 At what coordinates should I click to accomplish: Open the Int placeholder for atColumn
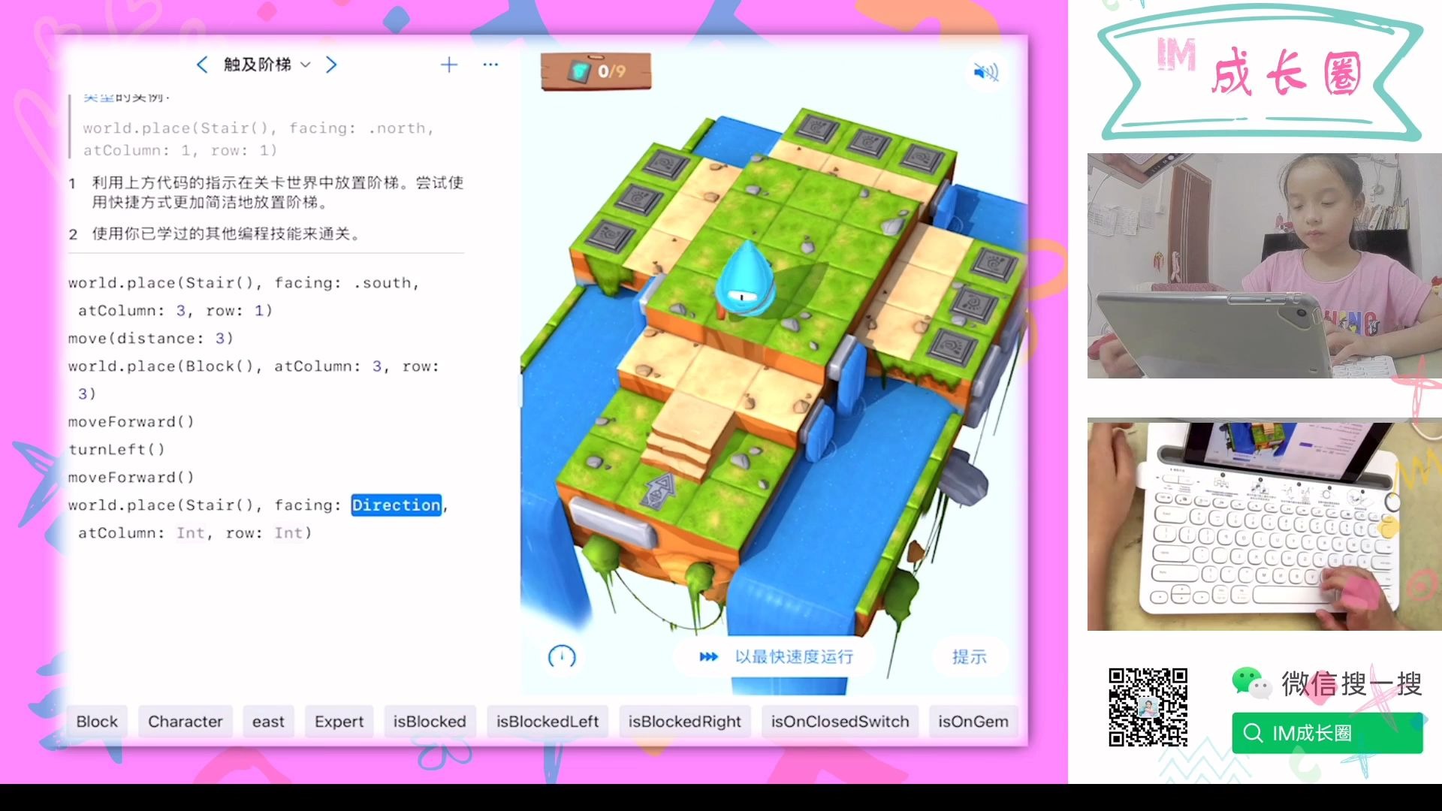tap(190, 533)
